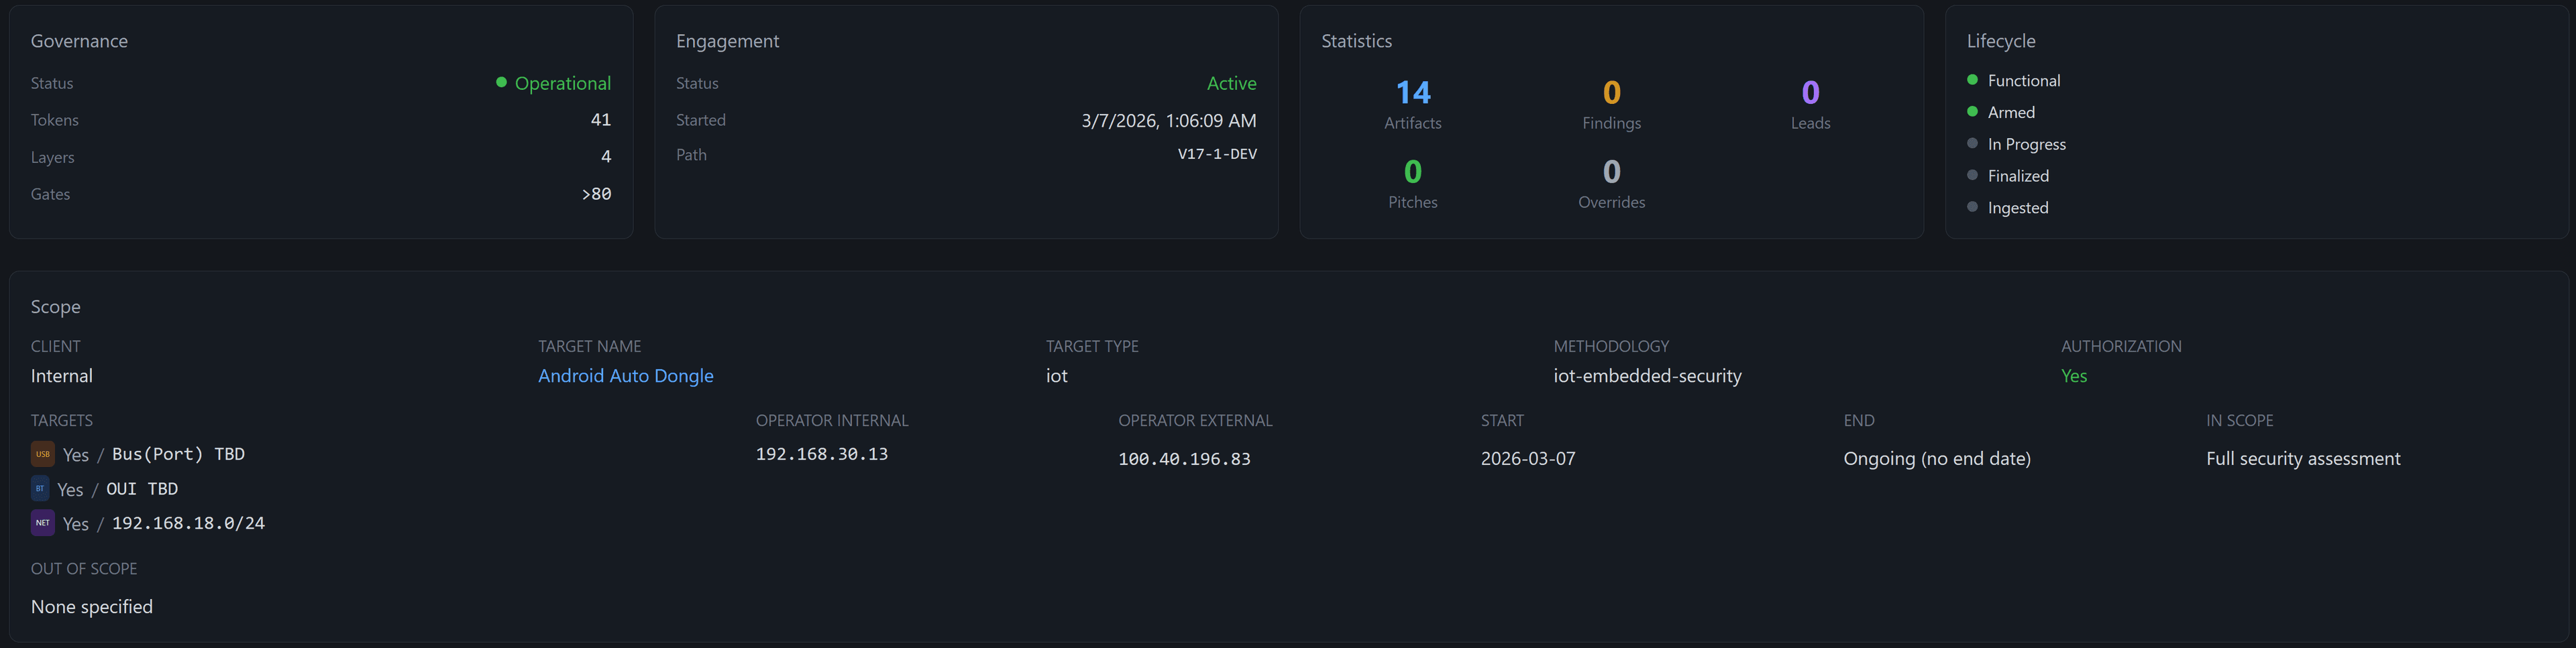
Task: Toggle the Bluetooth target's Yes setting
Action: [70, 489]
